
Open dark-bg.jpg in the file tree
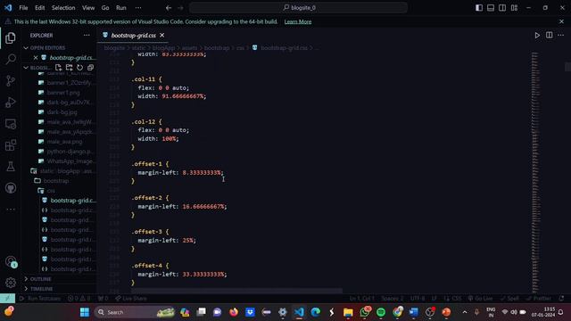(x=62, y=112)
